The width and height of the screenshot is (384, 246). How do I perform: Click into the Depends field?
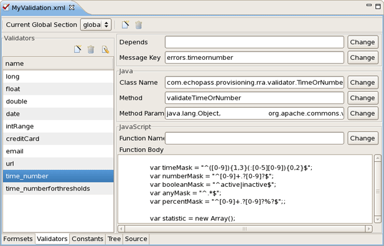pyautogui.click(x=255, y=42)
